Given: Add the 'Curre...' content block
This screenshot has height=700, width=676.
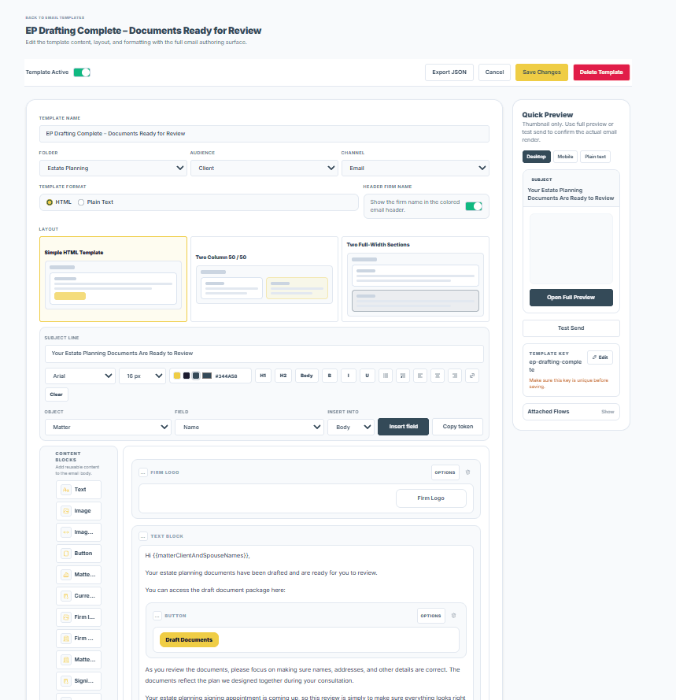Looking at the screenshot, I should pos(79,596).
